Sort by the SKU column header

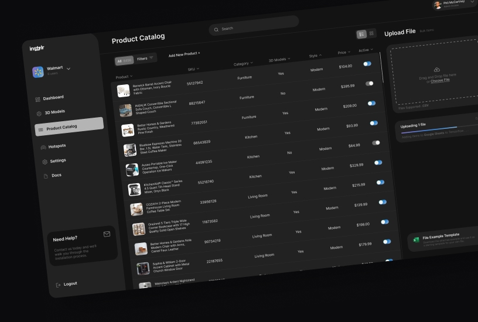point(193,69)
